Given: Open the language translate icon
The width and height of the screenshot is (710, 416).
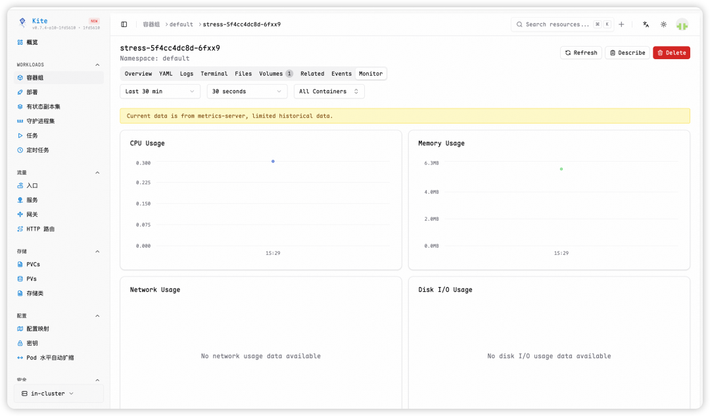Looking at the screenshot, I should [x=646, y=24].
